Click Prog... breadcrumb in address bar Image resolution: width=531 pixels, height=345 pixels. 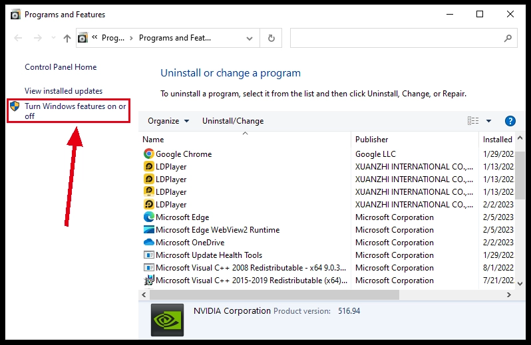(113, 38)
